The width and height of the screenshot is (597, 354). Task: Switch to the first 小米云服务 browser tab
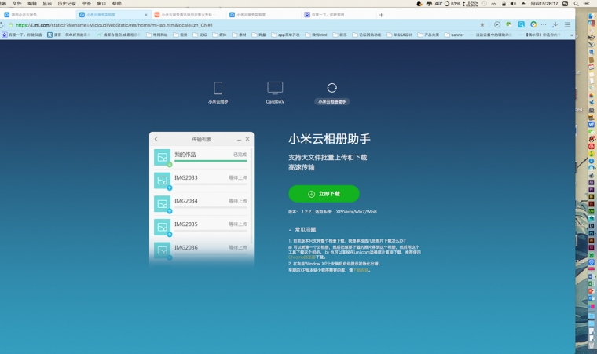pyautogui.click(x=38, y=14)
